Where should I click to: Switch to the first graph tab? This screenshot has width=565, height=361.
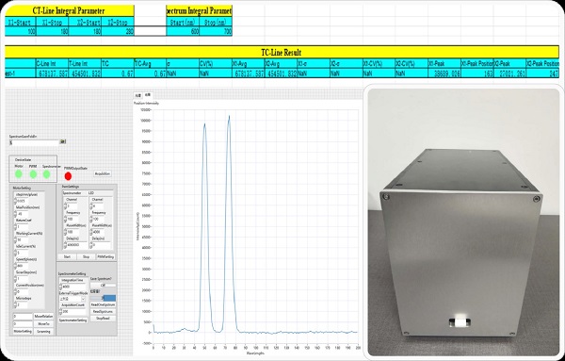coord(138,95)
